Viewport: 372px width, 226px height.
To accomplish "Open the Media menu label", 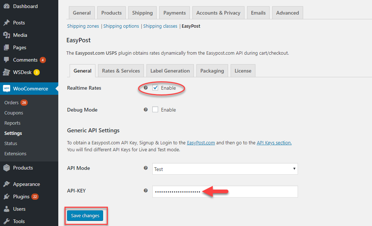I will click(x=20, y=35).
